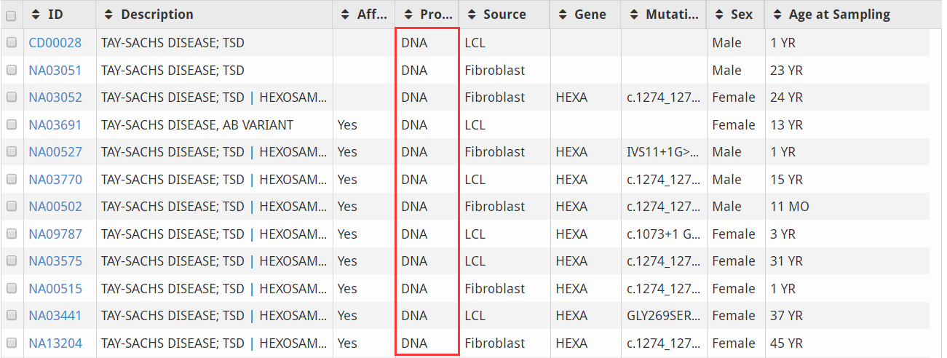
Task: Open sample link NA03051
Action: [x=55, y=71]
